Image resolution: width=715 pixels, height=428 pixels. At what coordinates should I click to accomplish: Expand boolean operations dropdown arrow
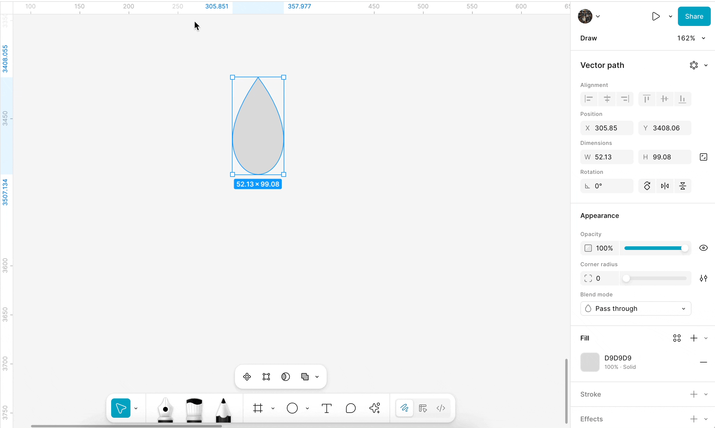[x=317, y=377]
